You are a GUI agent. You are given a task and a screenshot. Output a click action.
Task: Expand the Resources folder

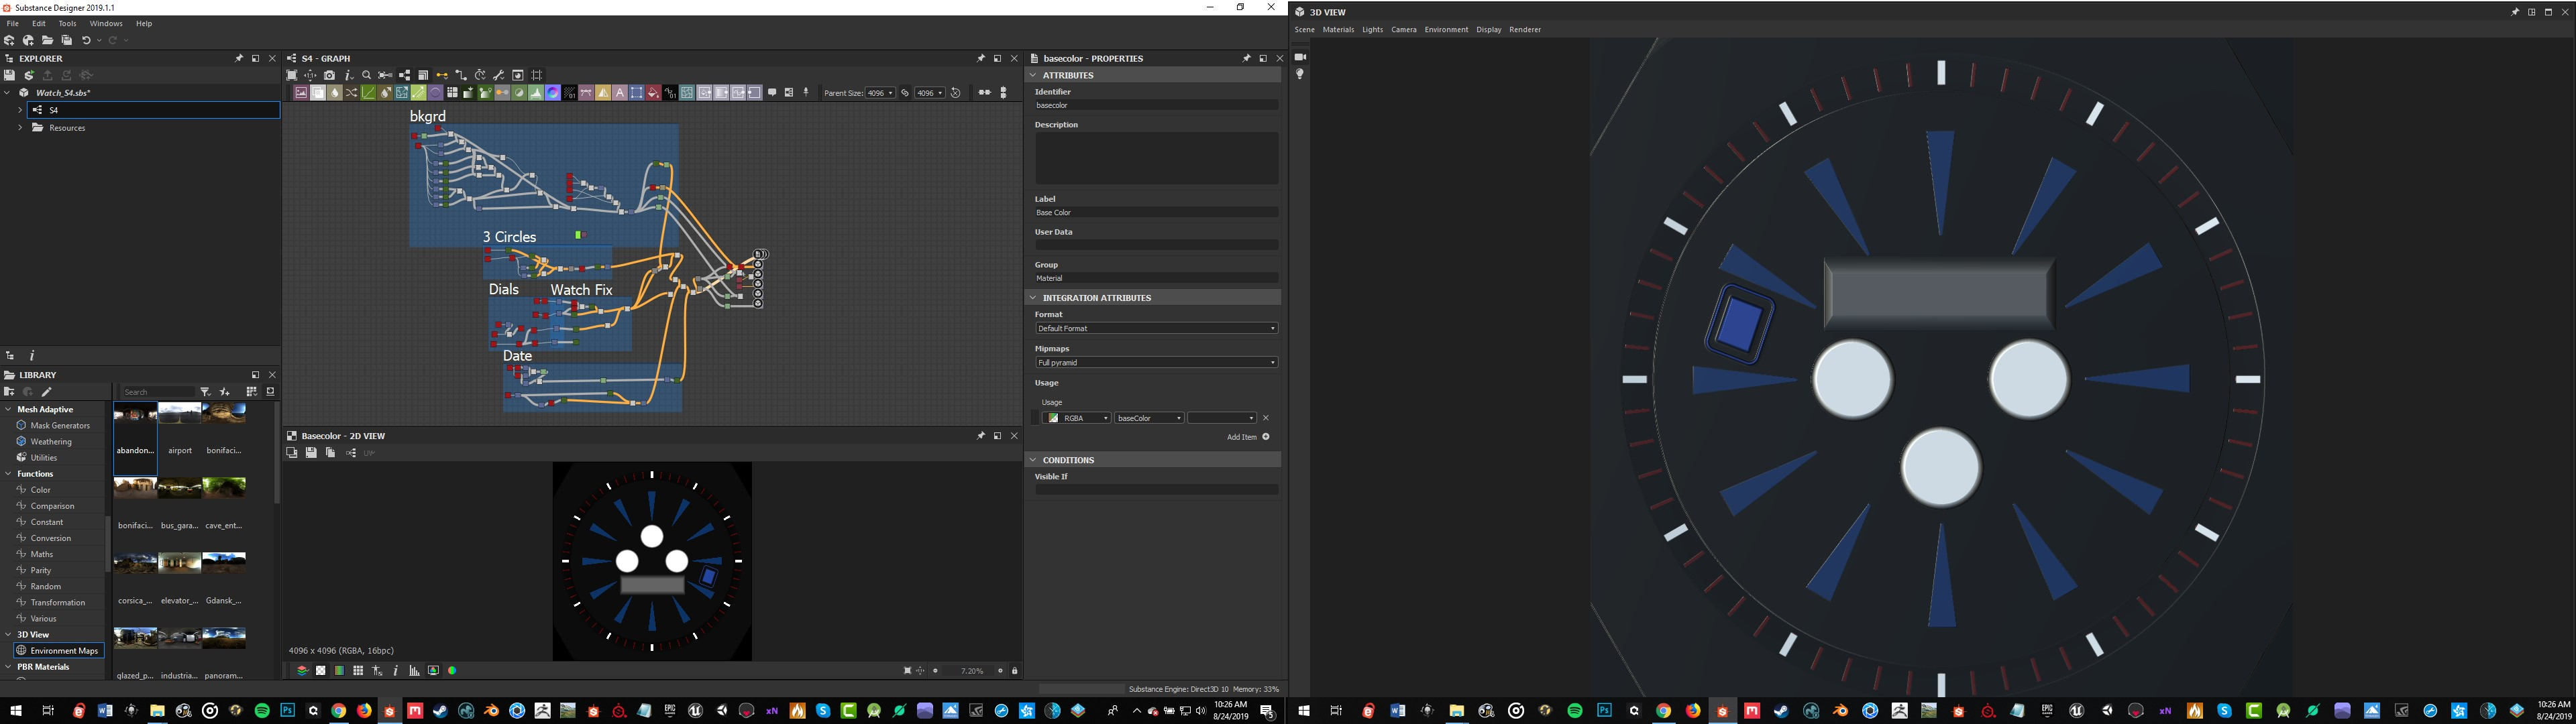pos(20,128)
